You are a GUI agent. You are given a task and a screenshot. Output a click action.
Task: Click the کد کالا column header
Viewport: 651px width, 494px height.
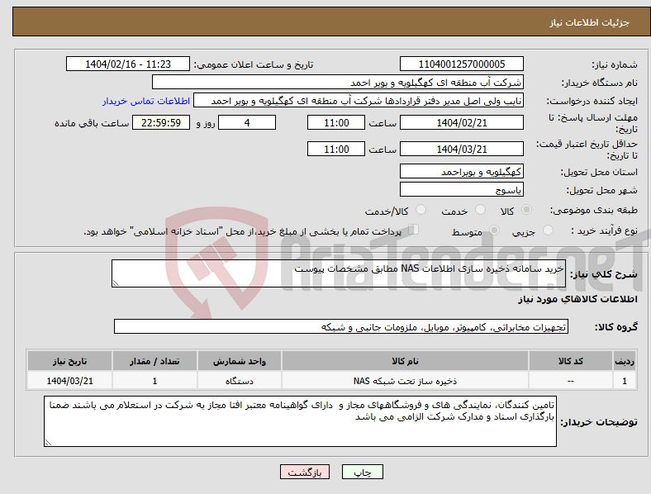pyautogui.click(x=571, y=361)
